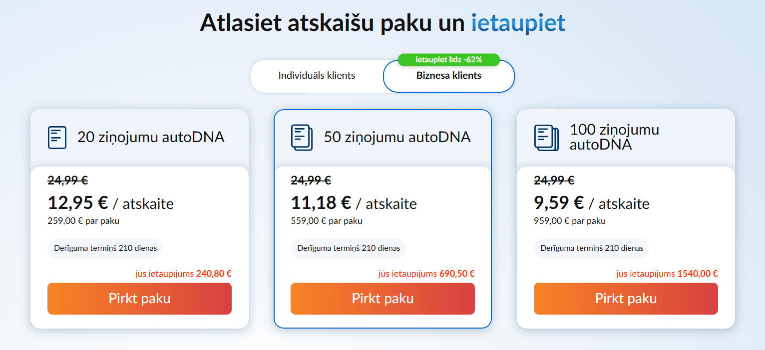Click the blue 'ietaupiet' word in heading

coord(518,23)
